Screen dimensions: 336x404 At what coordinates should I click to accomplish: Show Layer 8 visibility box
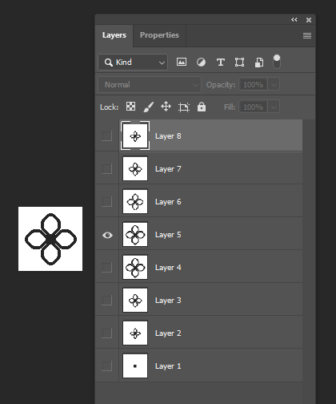point(107,136)
